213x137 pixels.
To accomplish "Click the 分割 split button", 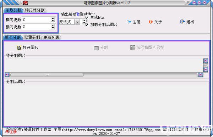I will 101,48.
